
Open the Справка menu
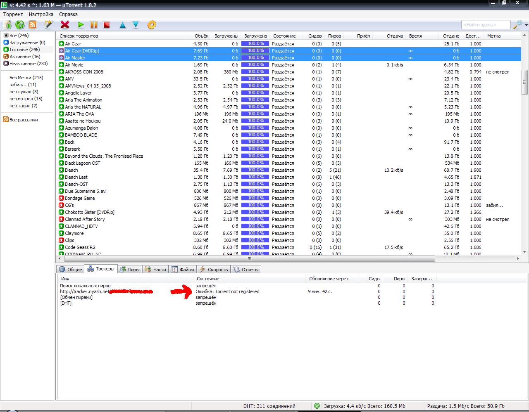pos(68,14)
